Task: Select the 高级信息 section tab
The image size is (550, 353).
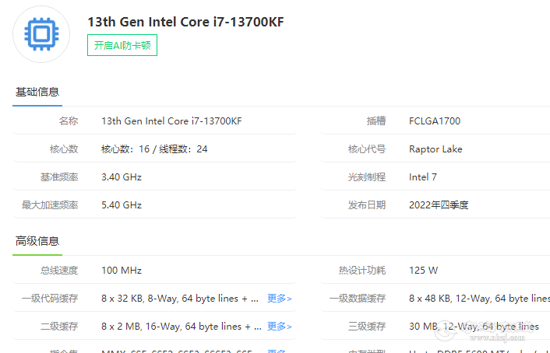Action: 37,241
